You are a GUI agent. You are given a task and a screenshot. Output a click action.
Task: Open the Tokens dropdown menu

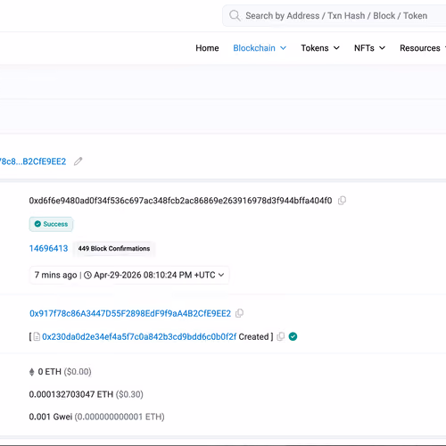pyautogui.click(x=320, y=48)
